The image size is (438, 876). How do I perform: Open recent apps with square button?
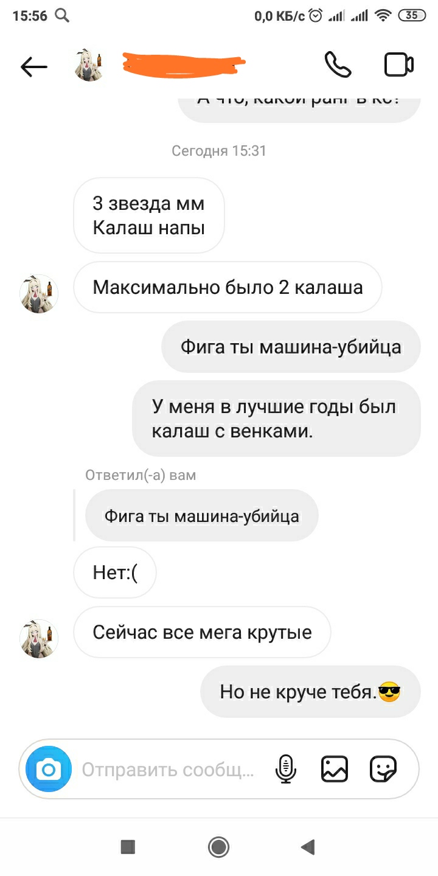coord(128,847)
